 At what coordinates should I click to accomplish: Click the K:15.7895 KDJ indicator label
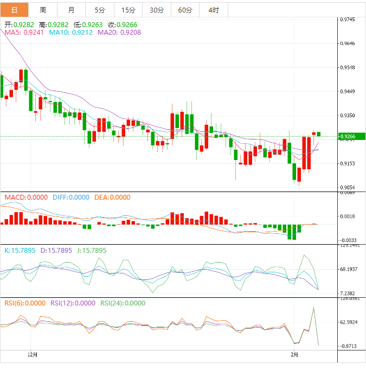(21, 251)
